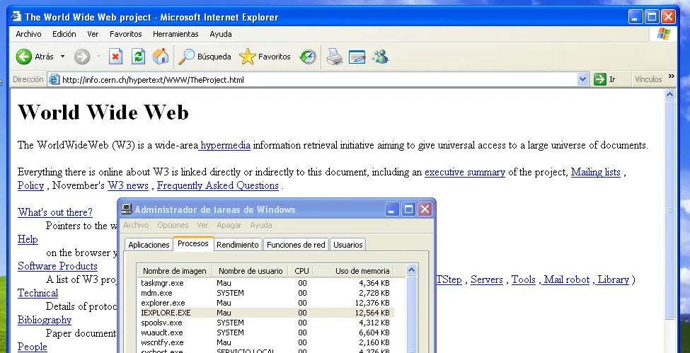Click the Ir green go arrow
This screenshot has height=353, width=690.
pos(600,79)
